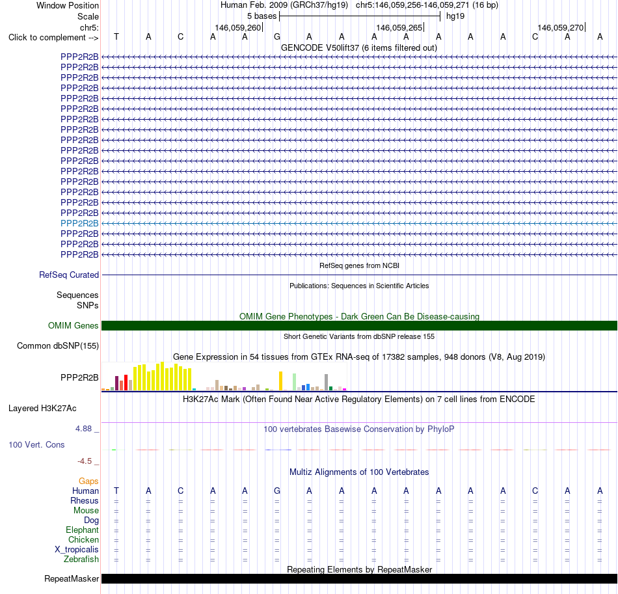The height and width of the screenshot is (594, 618).
Task: Open the OMIM Gene Phenotypes track title
Action: coord(359,316)
